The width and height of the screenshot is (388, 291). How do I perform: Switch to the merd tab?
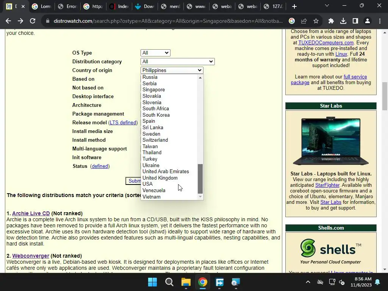tap(170, 6)
